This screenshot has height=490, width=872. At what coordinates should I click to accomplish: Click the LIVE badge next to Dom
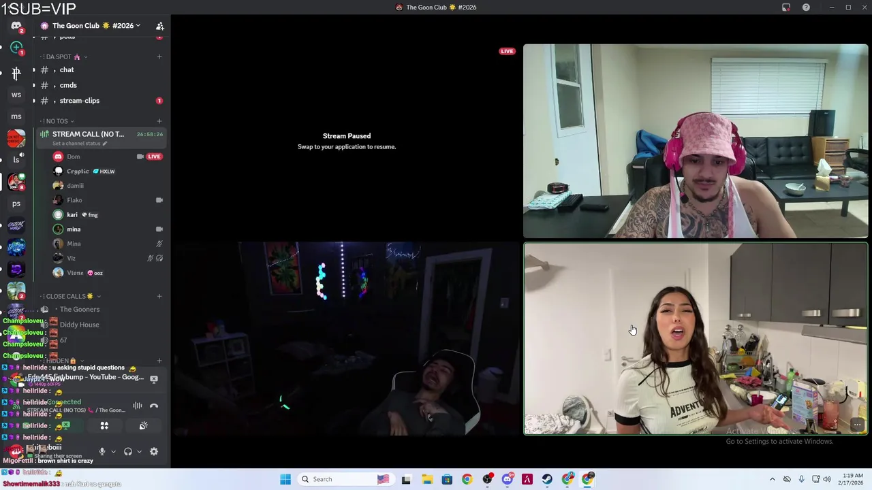[155, 157]
